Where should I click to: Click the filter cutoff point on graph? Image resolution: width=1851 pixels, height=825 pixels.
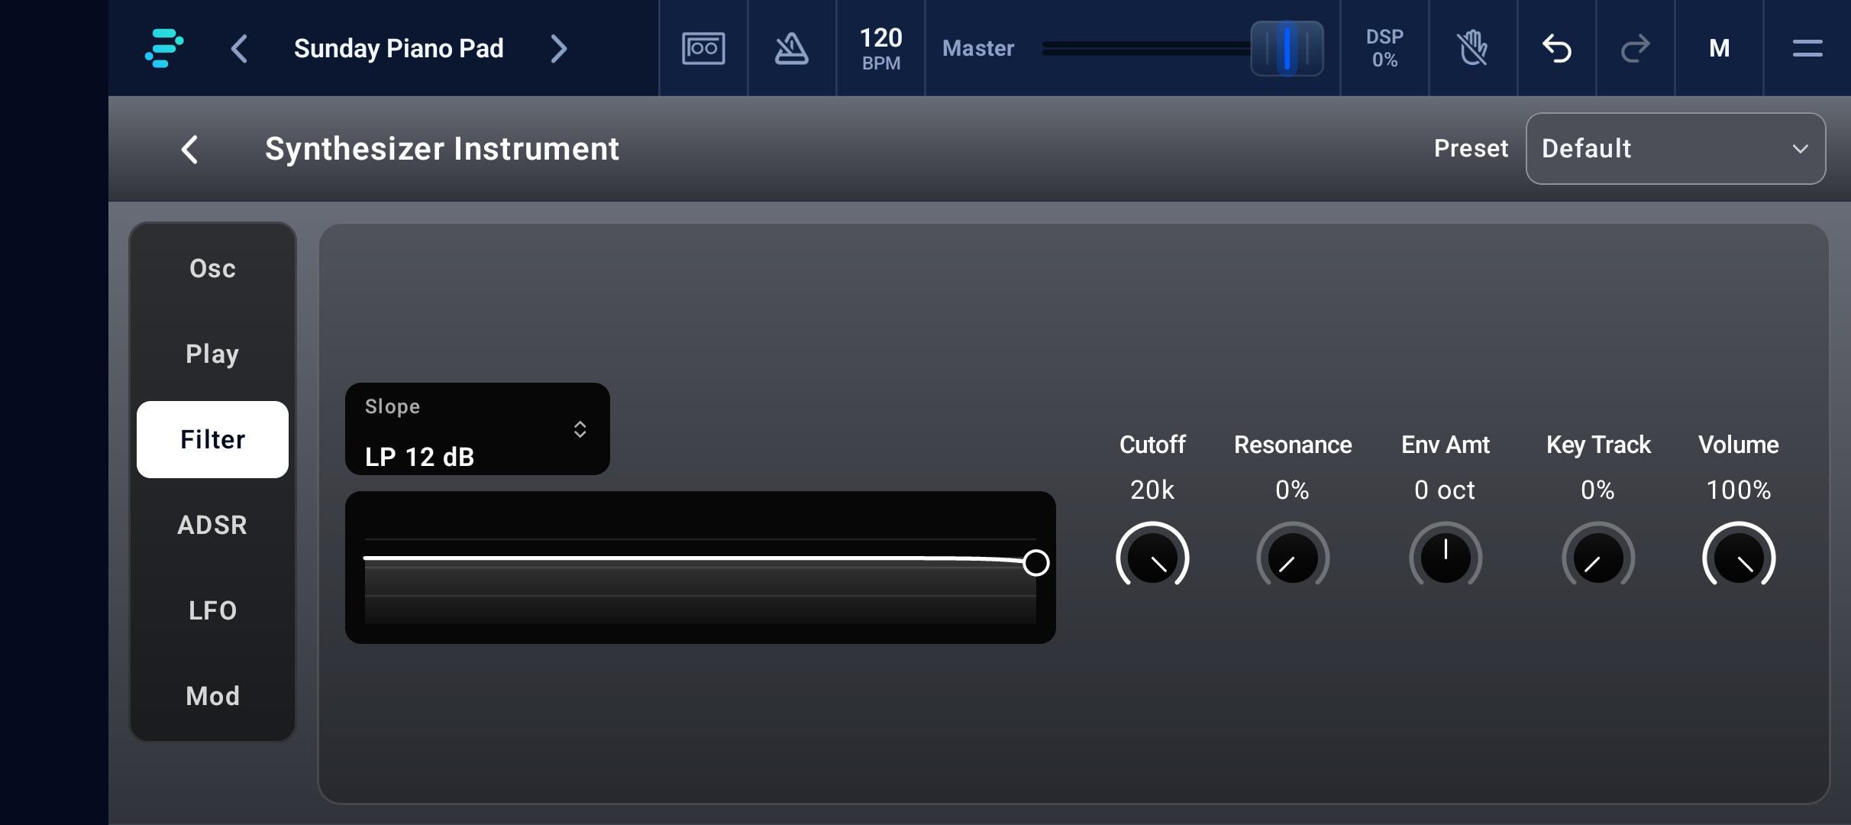pos(1036,563)
